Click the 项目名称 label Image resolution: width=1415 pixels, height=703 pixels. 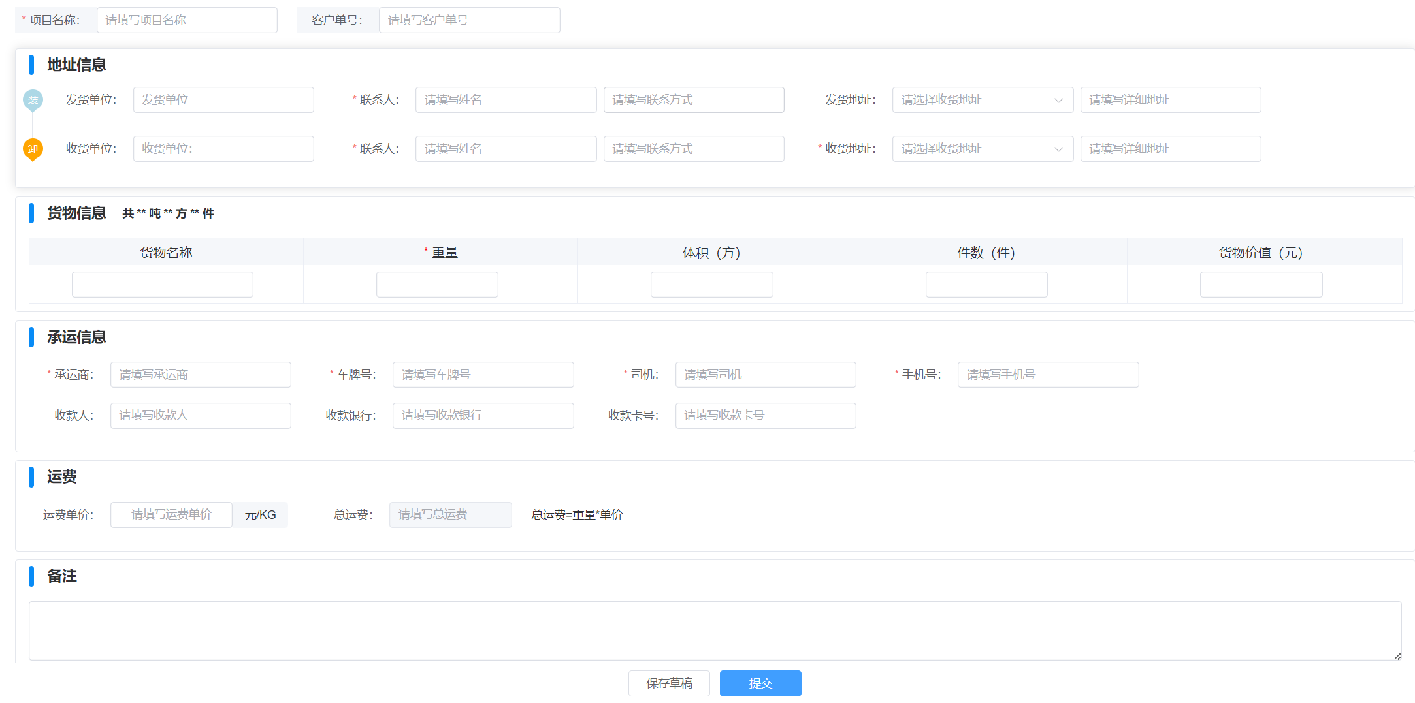(54, 20)
